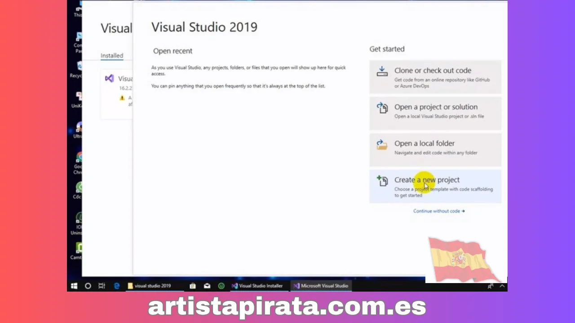Image resolution: width=575 pixels, height=323 pixels.
Task: Open Microsoft Store from the taskbar
Action: click(193, 286)
